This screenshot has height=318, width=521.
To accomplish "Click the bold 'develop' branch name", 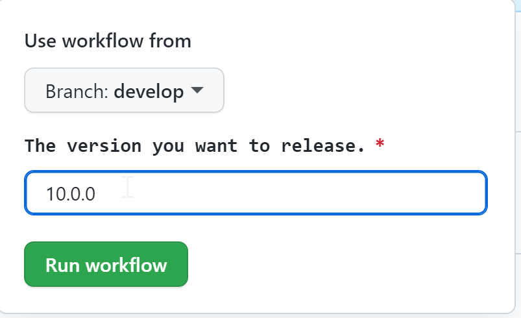I will [149, 91].
